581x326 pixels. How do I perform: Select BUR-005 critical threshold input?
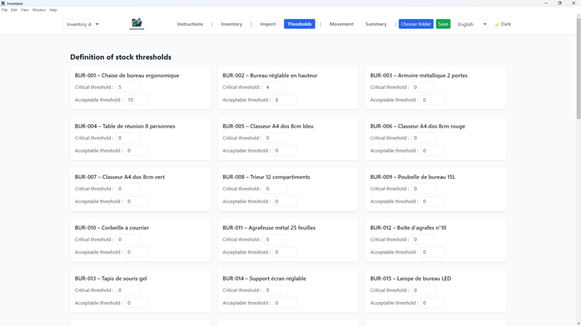pos(276,138)
